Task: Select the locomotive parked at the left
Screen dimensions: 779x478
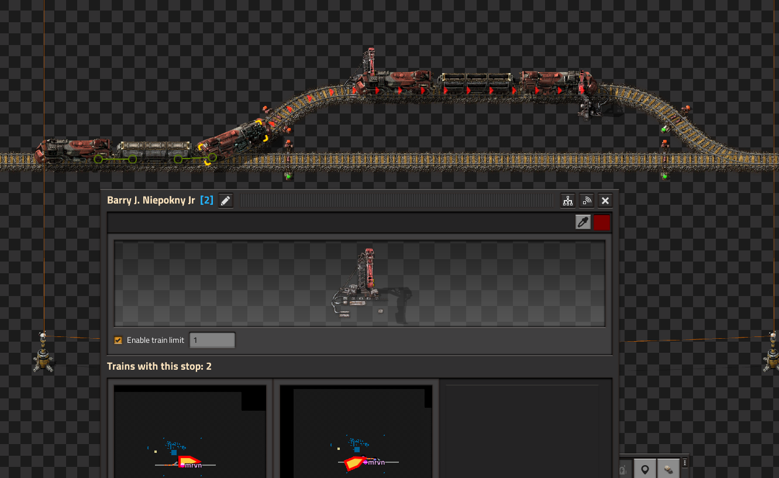Action: [x=73, y=150]
